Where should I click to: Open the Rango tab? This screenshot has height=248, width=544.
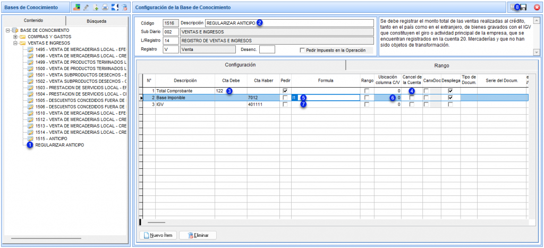click(x=441, y=65)
